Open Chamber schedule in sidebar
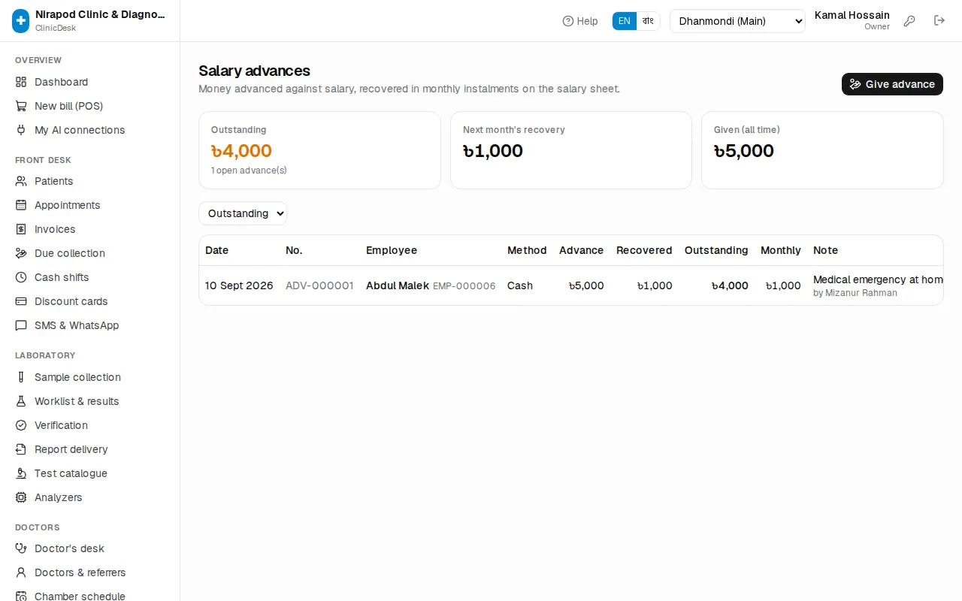The height and width of the screenshot is (601, 962). [x=90, y=596]
